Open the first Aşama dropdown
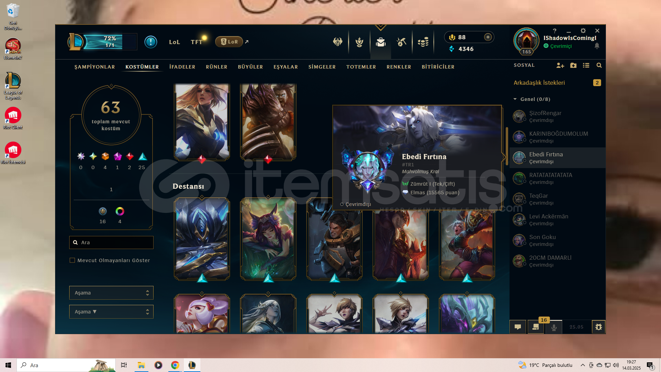The height and width of the screenshot is (372, 661). [111, 293]
